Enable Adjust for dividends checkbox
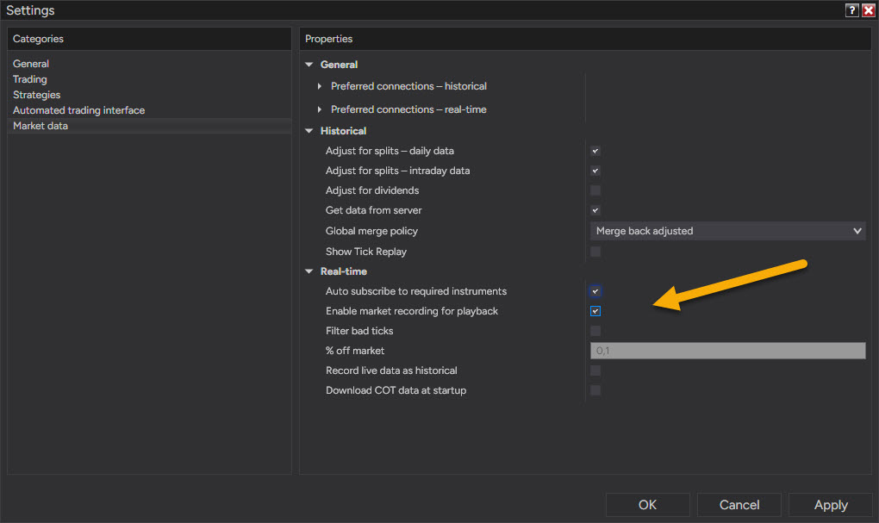This screenshot has height=523, width=879. pyautogui.click(x=595, y=190)
